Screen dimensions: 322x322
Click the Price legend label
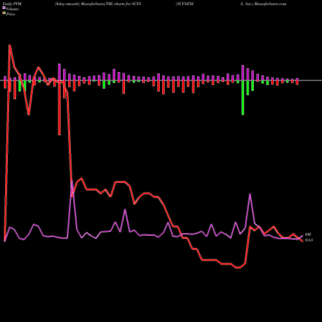pyautogui.click(x=10, y=14)
